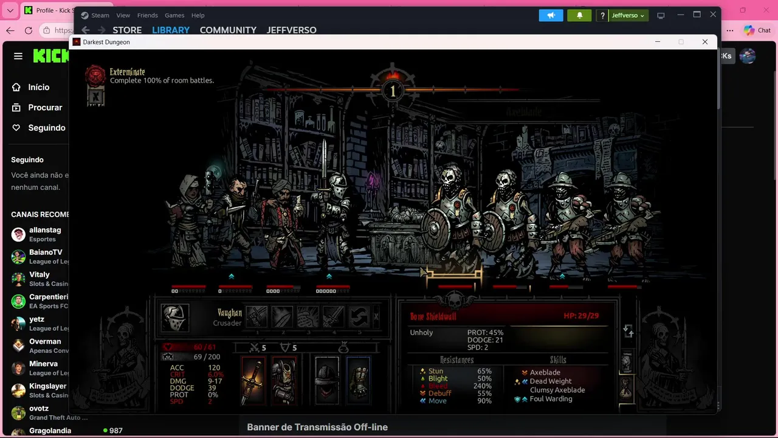Open the Kick hamburger menu
This screenshot has height=438, width=778.
tap(18, 56)
